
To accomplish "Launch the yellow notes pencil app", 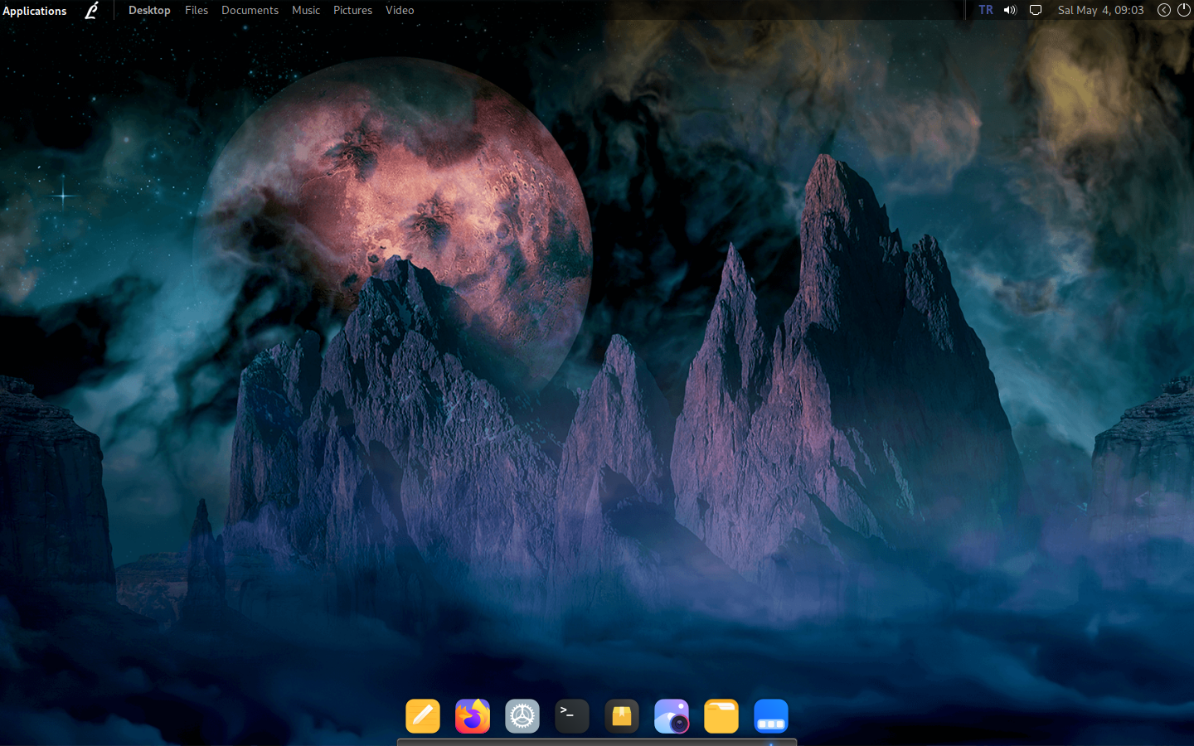I will pyautogui.click(x=423, y=716).
